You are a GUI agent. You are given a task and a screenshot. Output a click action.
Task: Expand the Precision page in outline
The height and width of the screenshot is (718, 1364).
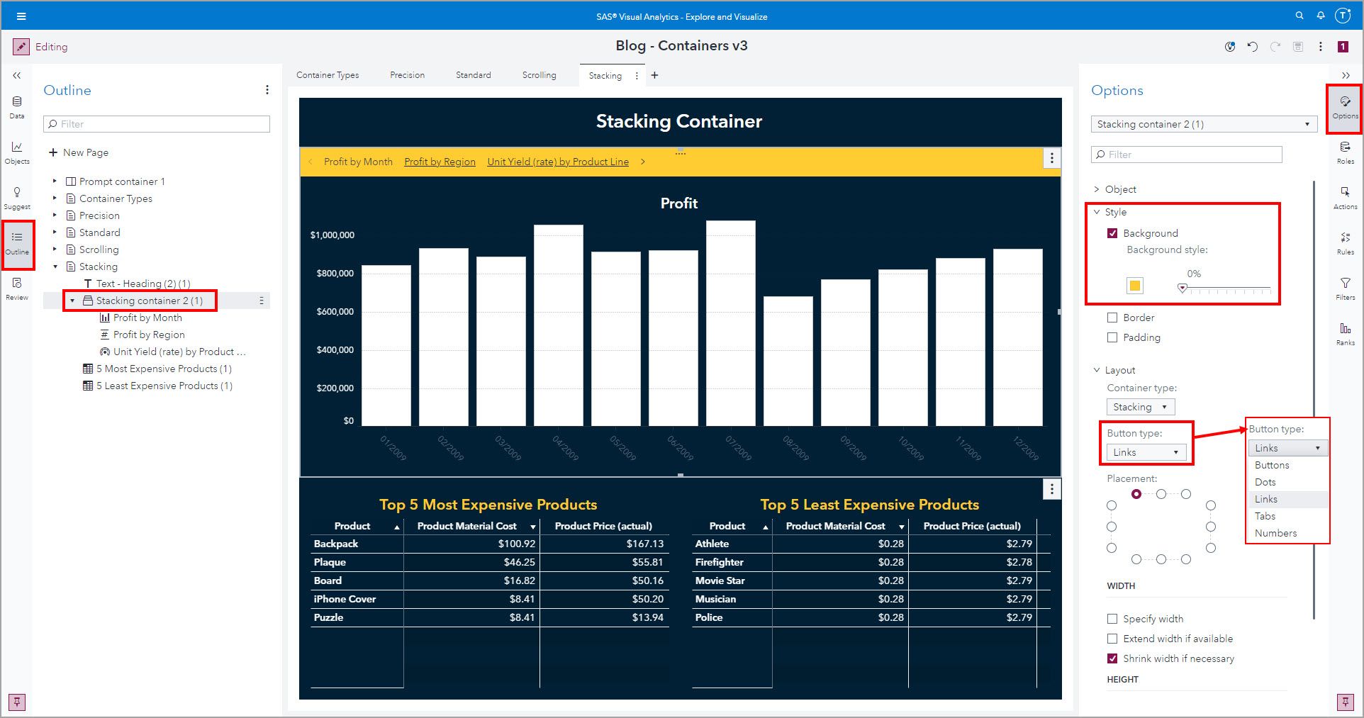55,215
